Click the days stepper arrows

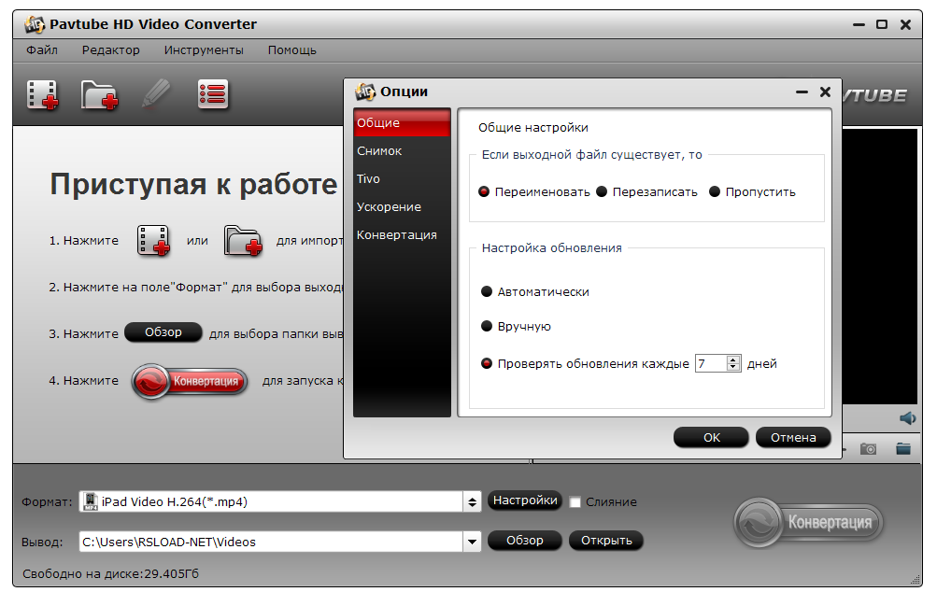coord(733,363)
